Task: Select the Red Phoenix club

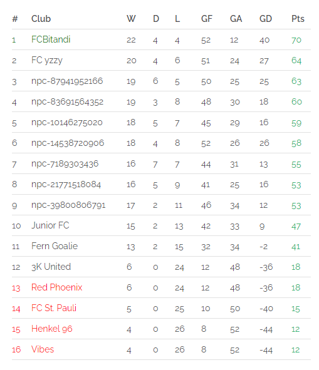Action: coord(56,287)
